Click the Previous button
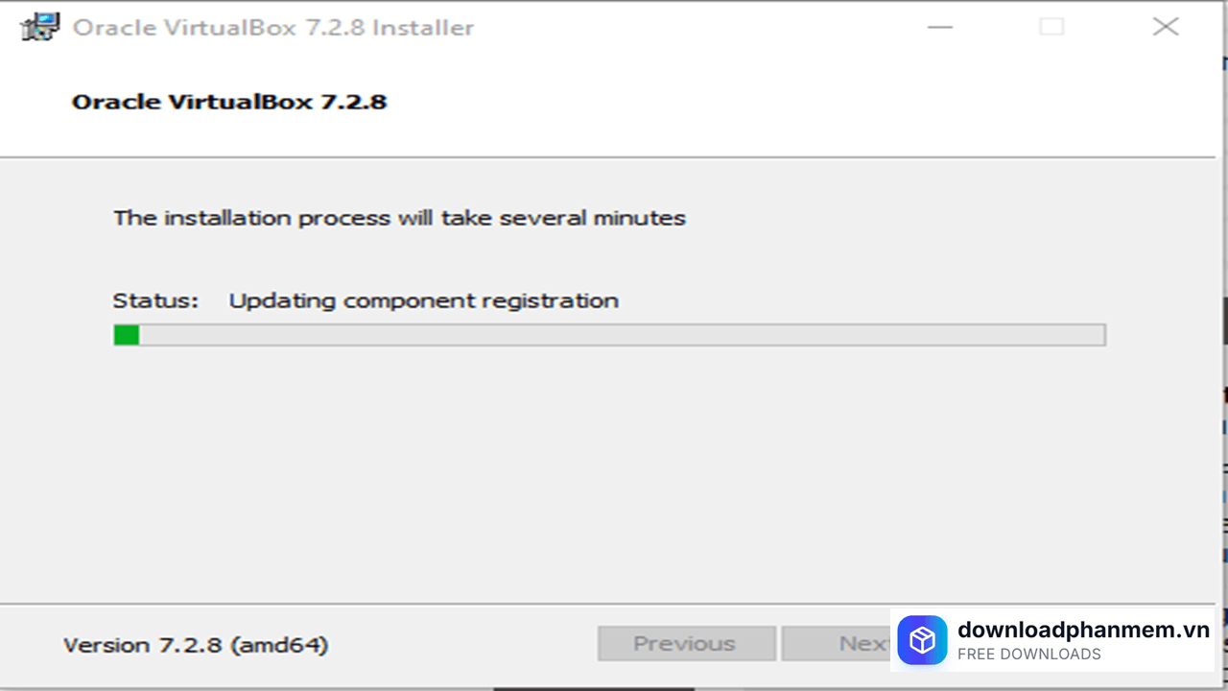Screen dimensions: 1228x691 point(686,643)
